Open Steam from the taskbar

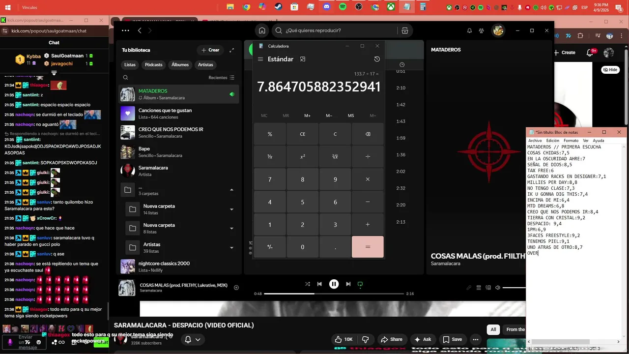pyautogui.click(x=278, y=7)
